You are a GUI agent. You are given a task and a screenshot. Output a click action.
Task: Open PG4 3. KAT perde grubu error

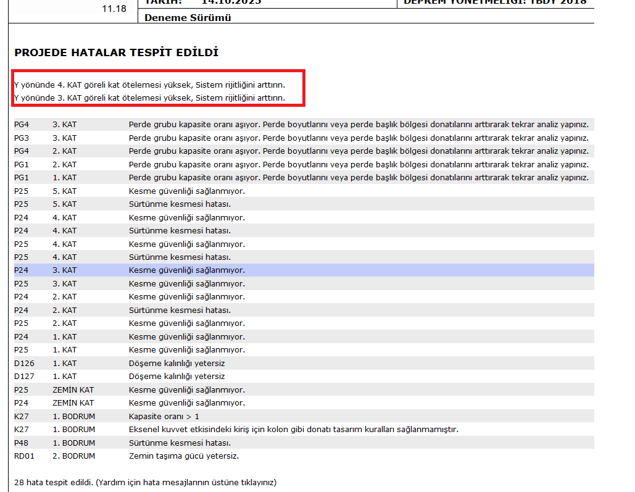(x=358, y=125)
